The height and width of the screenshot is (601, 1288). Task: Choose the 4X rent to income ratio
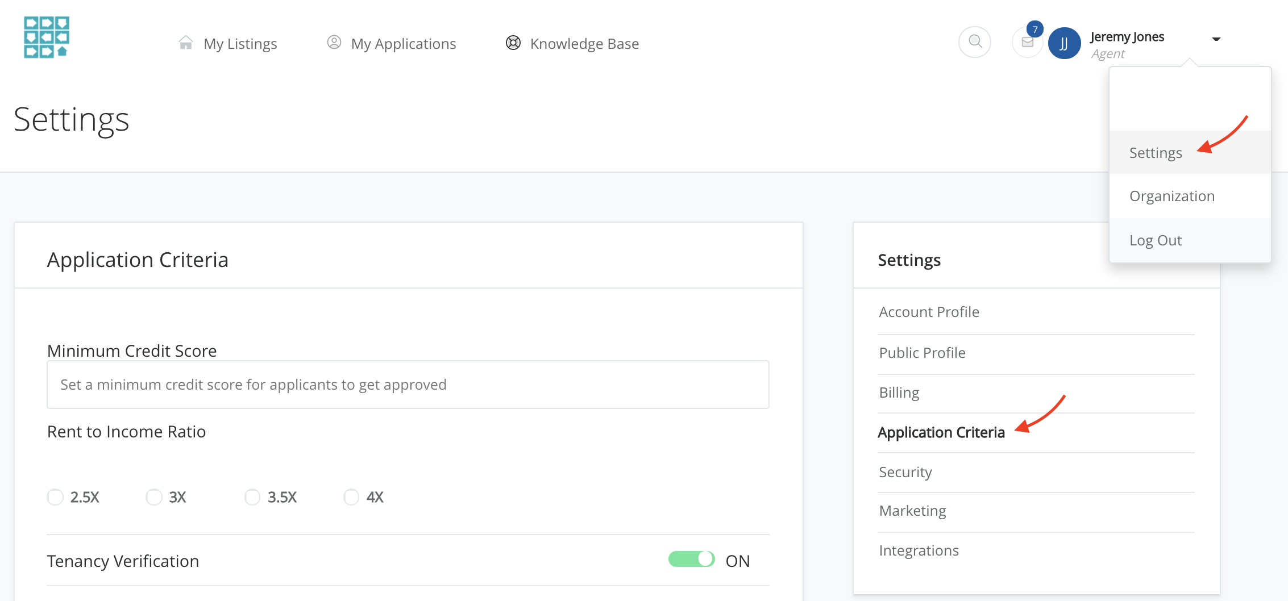coord(351,497)
